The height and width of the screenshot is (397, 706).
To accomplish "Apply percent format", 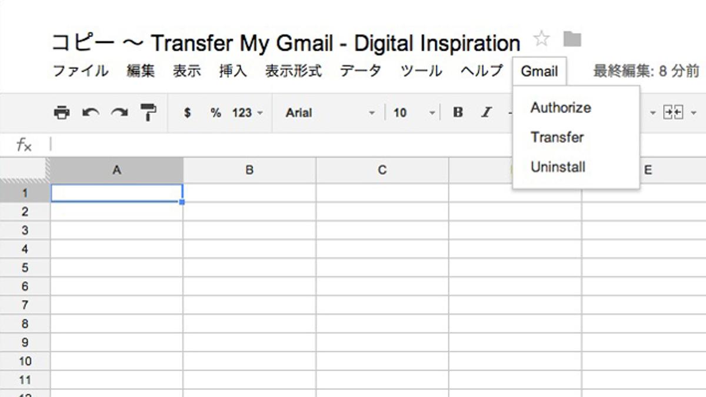I will pyautogui.click(x=216, y=113).
